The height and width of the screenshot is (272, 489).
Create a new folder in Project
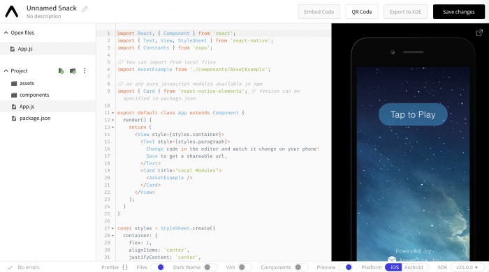(x=73, y=71)
